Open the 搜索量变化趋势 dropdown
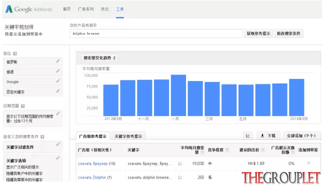 tap(99, 58)
